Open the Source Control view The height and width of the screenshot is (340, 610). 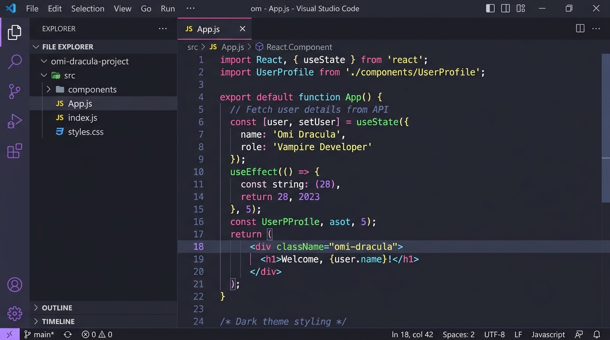[x=15, y=92]
